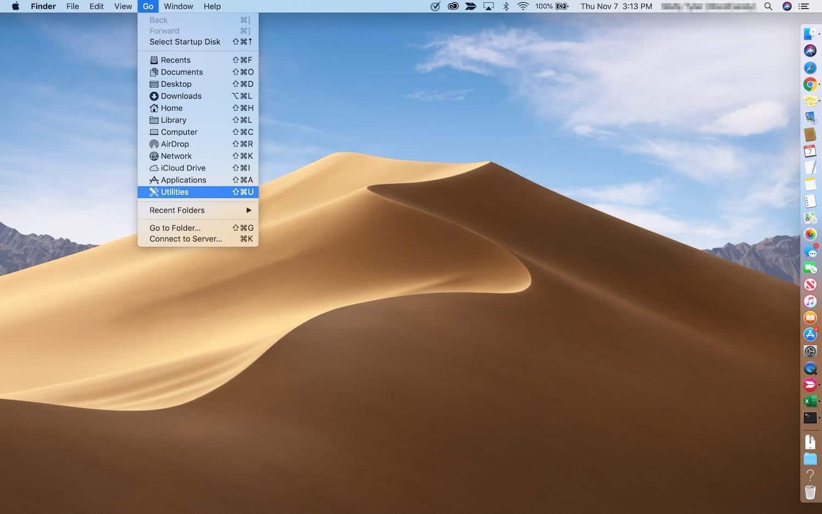Image resolution: width=822 pixels, height=514 pixels.
Task: Click "Connect to Server..." in the menu
Action: click(x=186, y=239)
